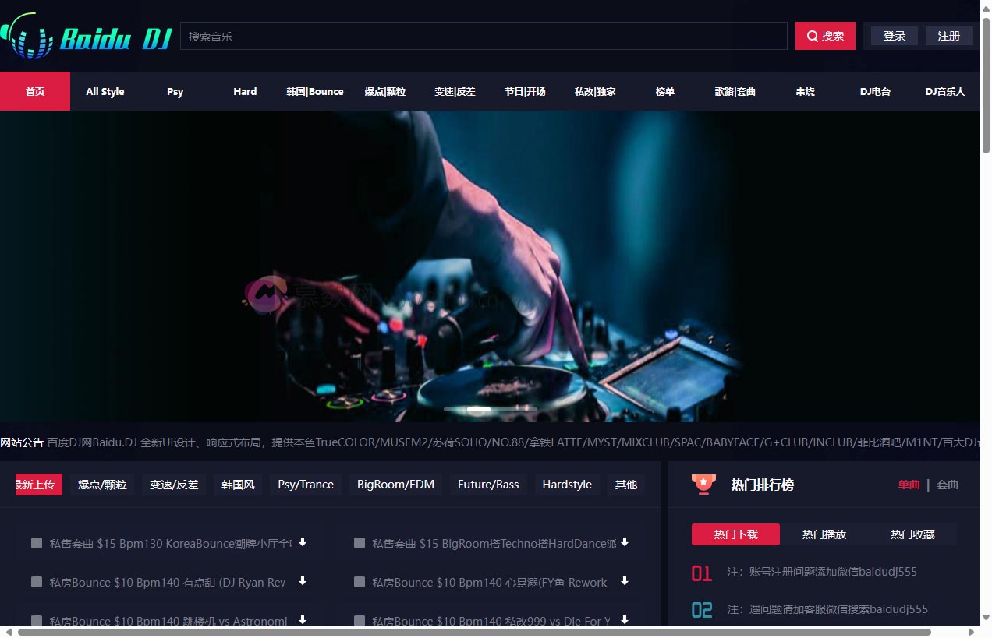
Task: Click the 登录 login button
Action: [894, 35]
